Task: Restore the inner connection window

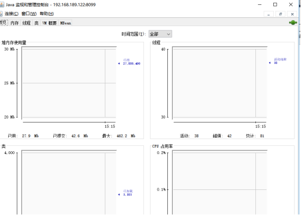Action: [280, 14]
